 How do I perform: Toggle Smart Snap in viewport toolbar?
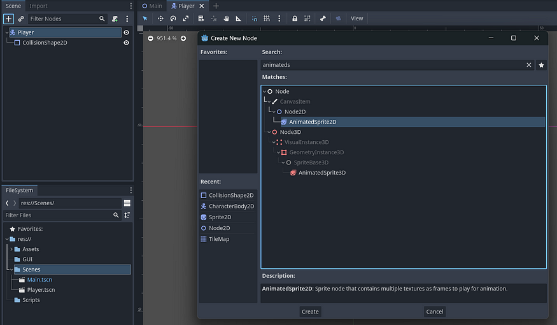tap(255, 18)
